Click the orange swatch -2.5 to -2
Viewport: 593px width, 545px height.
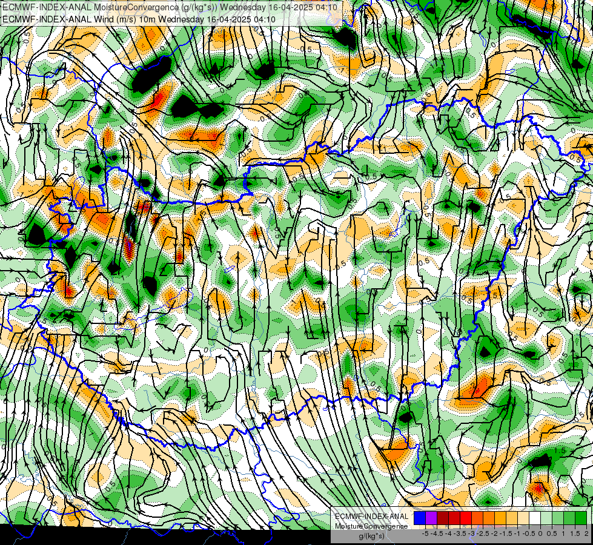489,518
